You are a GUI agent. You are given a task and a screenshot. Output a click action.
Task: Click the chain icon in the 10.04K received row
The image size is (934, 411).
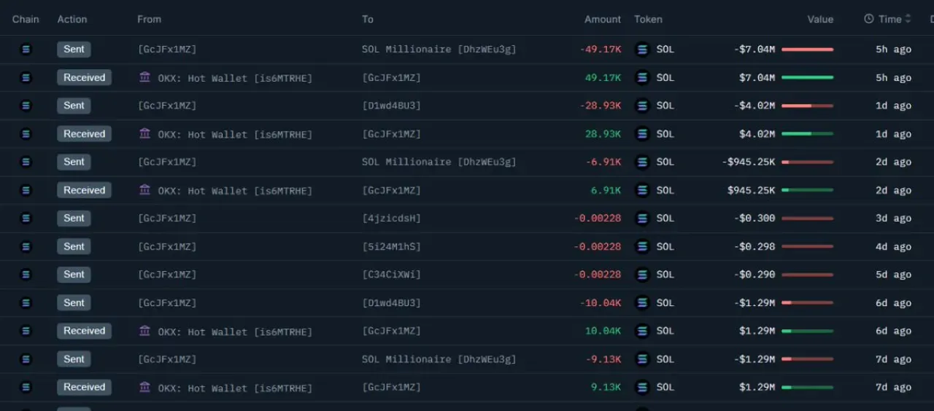click(x=26, y=331)
